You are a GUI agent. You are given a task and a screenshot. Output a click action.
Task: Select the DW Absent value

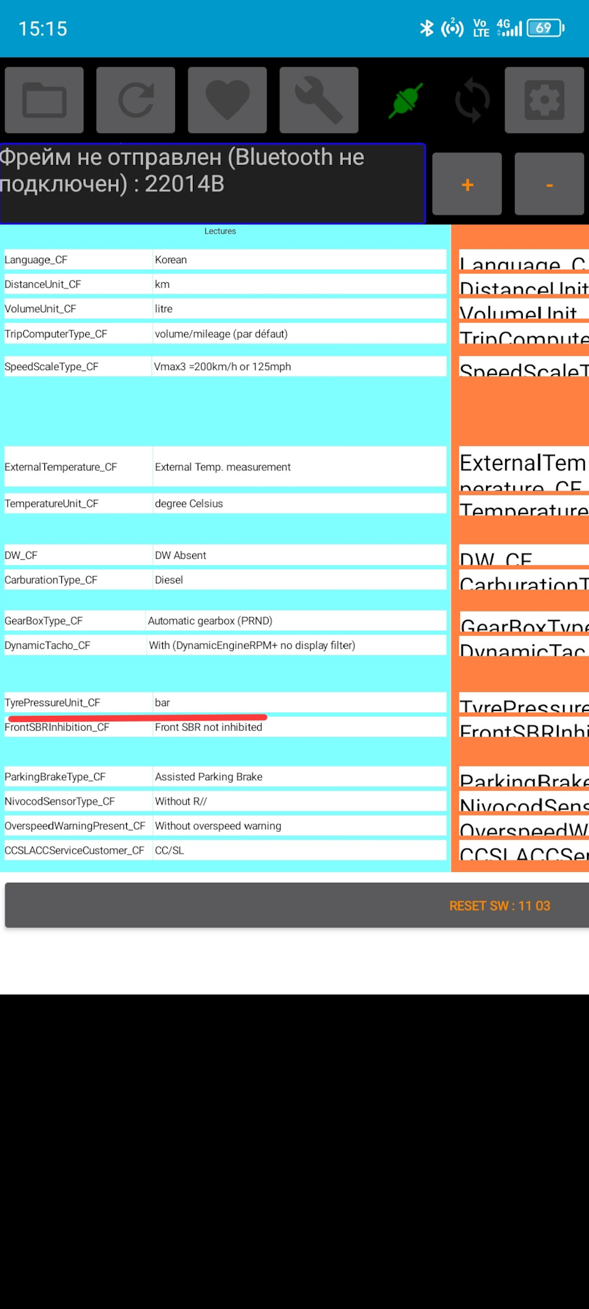(x=181, y=556)
